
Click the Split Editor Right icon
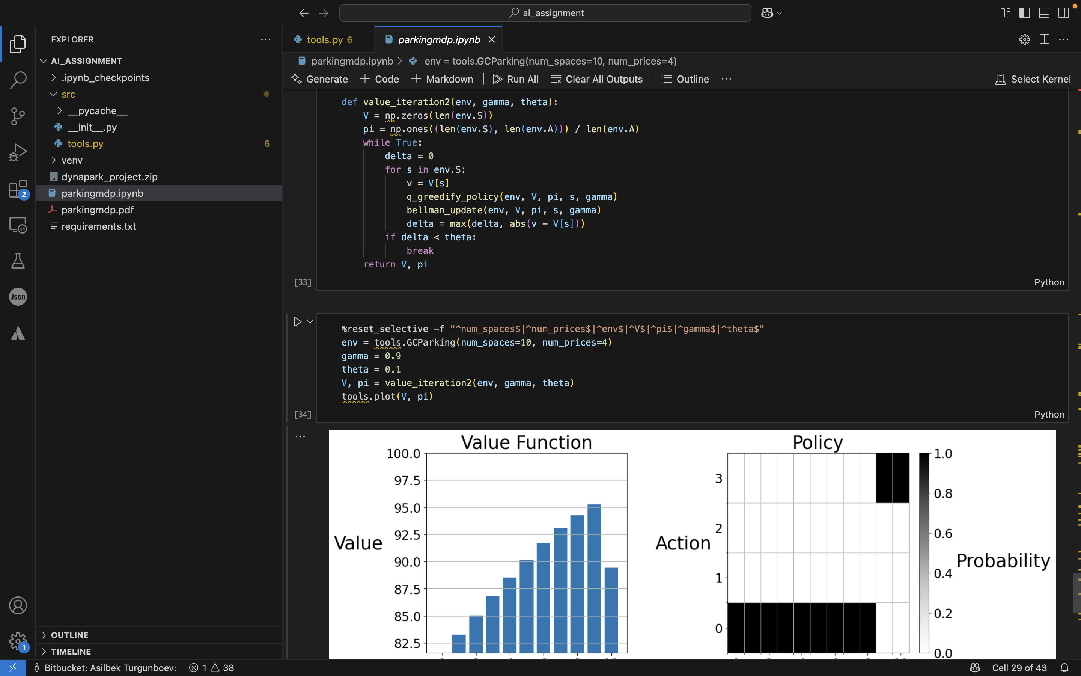[1044, 39]
